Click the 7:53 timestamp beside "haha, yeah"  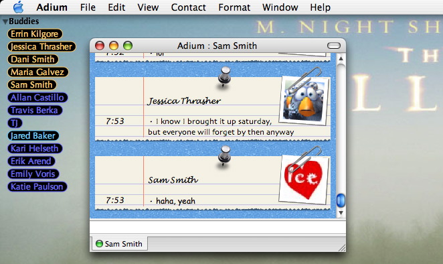pos(115,200)
